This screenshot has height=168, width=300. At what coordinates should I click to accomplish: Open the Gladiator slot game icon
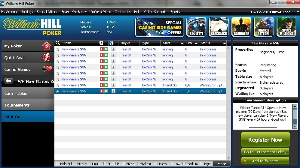pyautogui.click(x=241, y=27)
